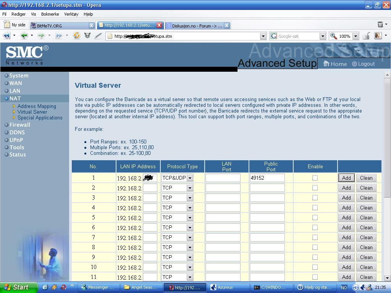The height and width of the screenshot is (293, 391).
Task: Open the Rediger menu
Action: click(18, 14)
